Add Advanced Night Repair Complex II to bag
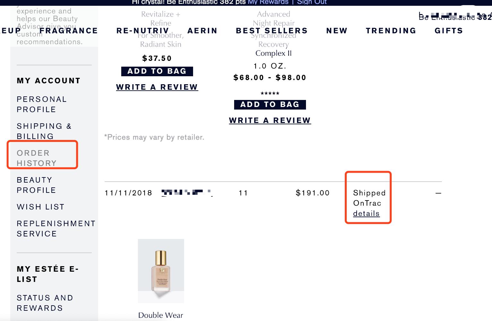 click(x=270, y=104)
